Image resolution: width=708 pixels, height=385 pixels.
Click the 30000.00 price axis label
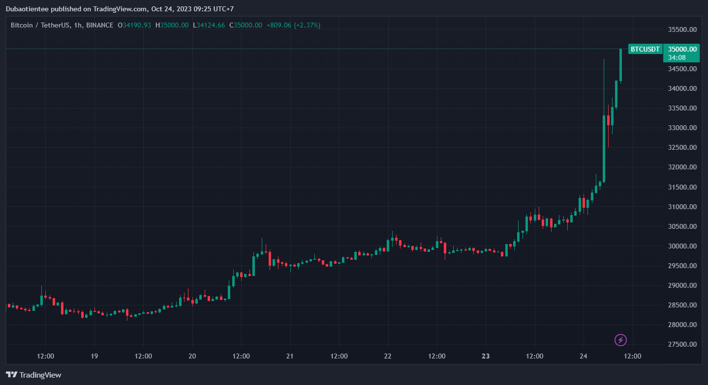(x=682, y=246)
